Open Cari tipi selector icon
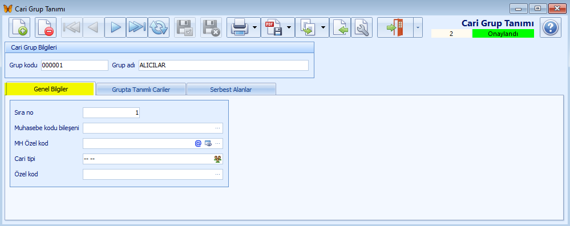The width and height of the screenshot is (570, 226). [218, 159]
